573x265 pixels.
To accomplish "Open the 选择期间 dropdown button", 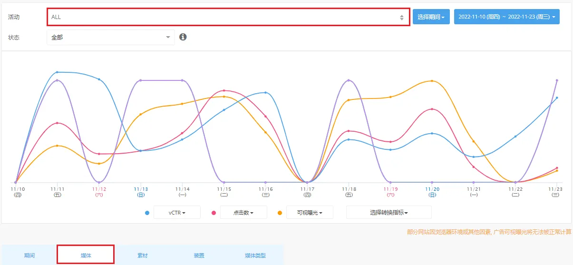I will coord(431,17).
